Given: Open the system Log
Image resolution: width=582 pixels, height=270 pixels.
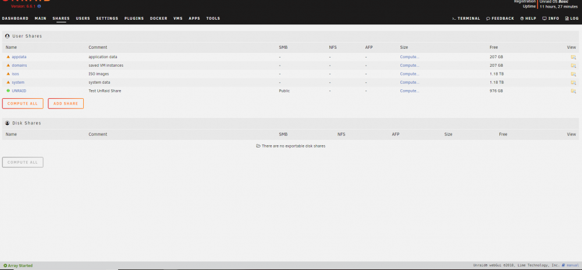Looking at the screenshot, I should click(572, 19).
